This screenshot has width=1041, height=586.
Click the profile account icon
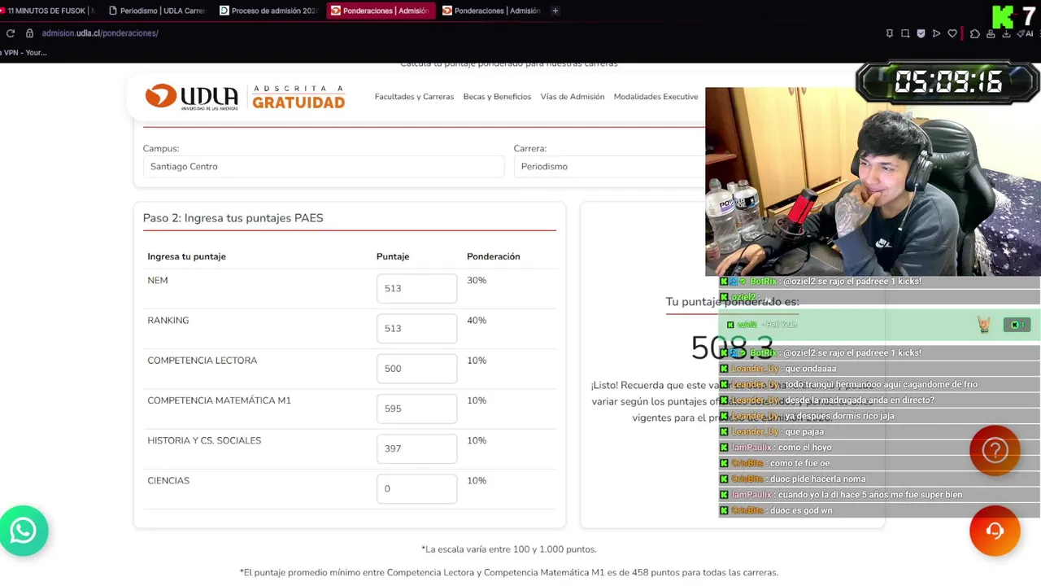991,33
